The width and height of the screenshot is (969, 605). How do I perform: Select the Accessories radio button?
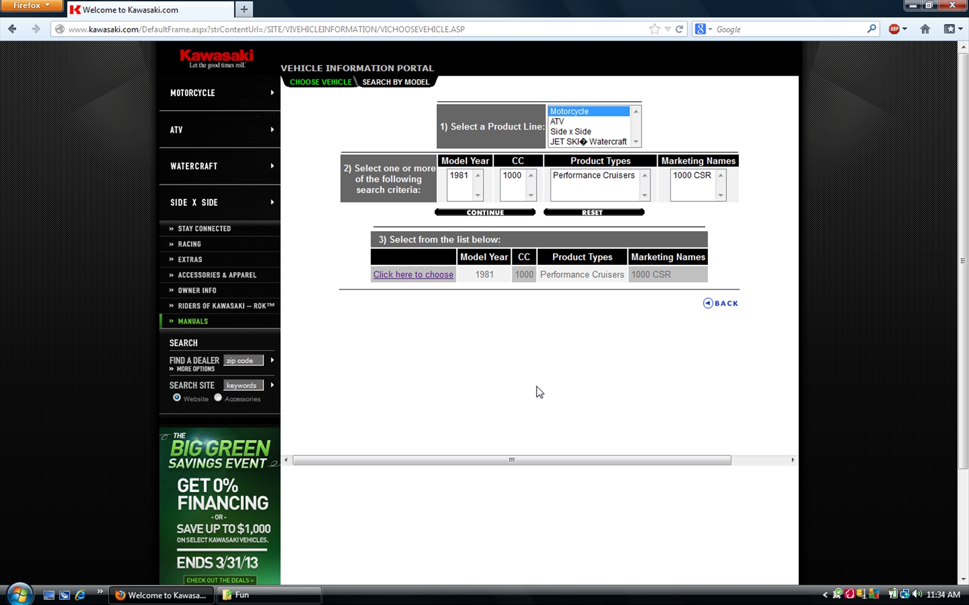[218, 397]
